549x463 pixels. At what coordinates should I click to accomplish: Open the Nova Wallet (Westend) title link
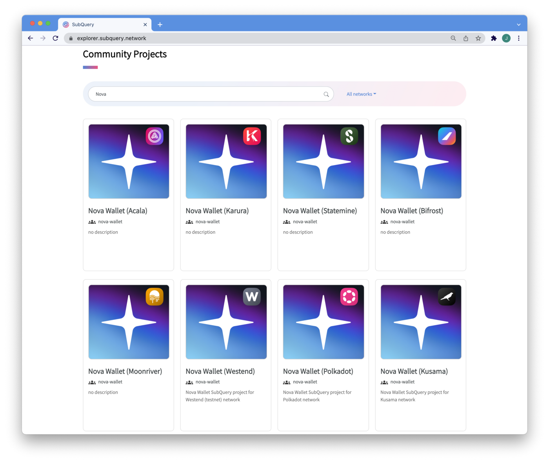(x=220, y=371)
